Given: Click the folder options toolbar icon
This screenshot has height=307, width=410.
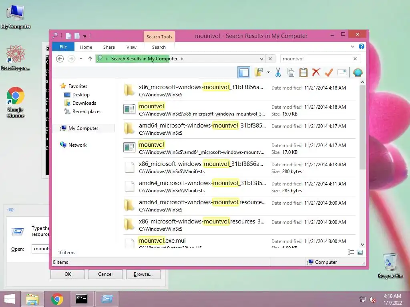Looking at the screenshot, I should click(x=259, y=72).
